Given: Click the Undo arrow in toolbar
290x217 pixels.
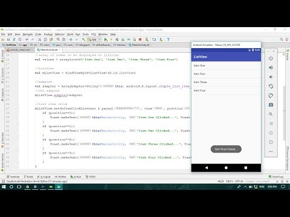Looking at the screenshot, I should coord(27,40).
